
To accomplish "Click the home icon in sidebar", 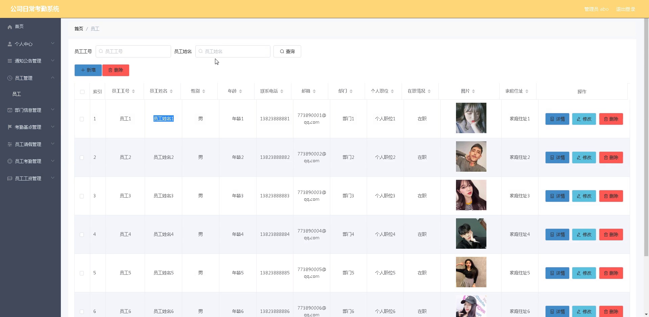I will pos(10,27).
